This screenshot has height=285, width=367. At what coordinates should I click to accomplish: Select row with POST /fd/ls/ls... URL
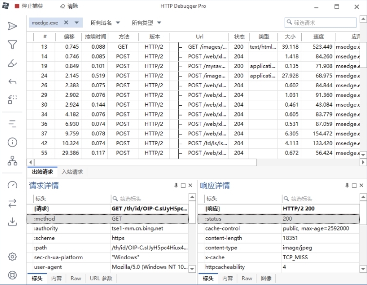pos(193,143)
